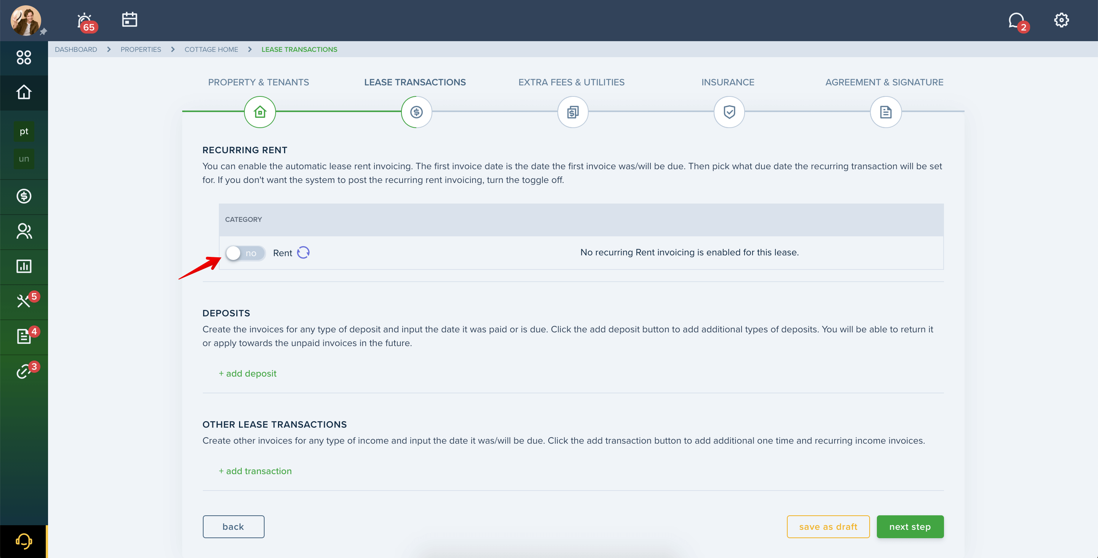Click the green house step circle icon
This screenshot has width=1098, height=558.
point(260,112)
